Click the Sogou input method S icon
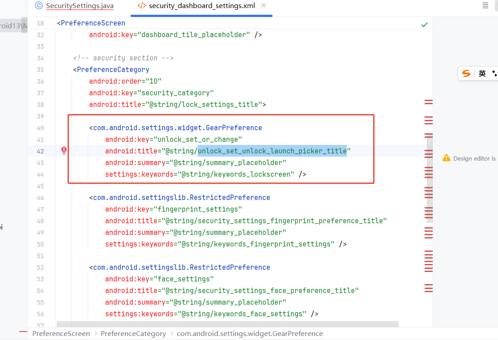 pyautogui.click(x=466, y=73)
